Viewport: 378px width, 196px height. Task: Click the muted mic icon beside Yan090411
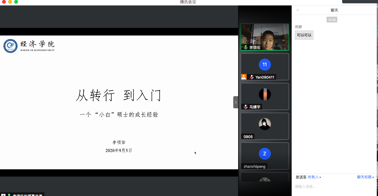251,77
